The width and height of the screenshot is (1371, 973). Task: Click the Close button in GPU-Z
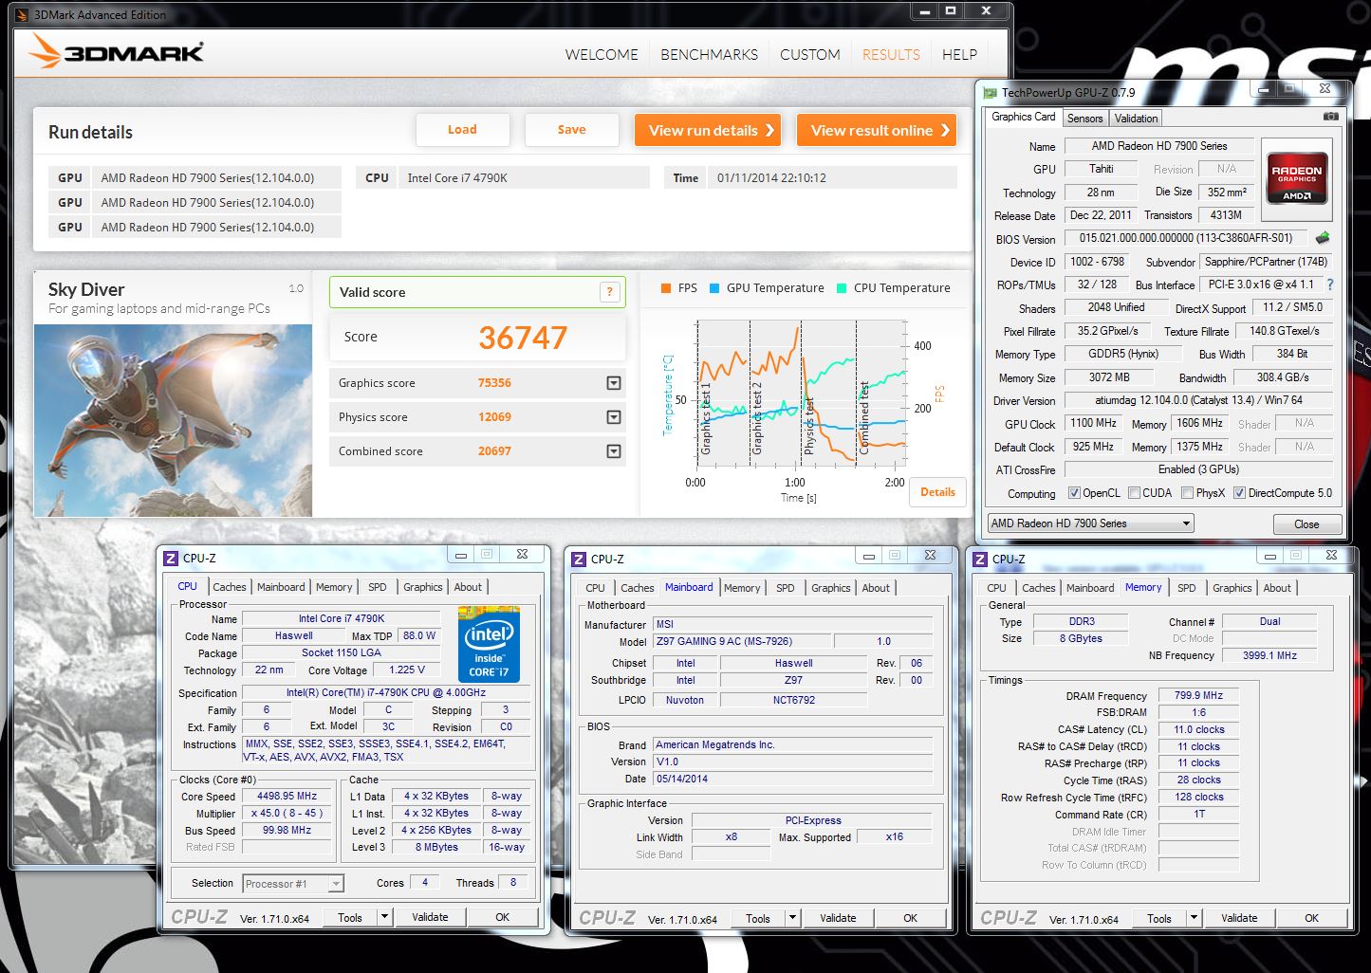pos(1306,524)
